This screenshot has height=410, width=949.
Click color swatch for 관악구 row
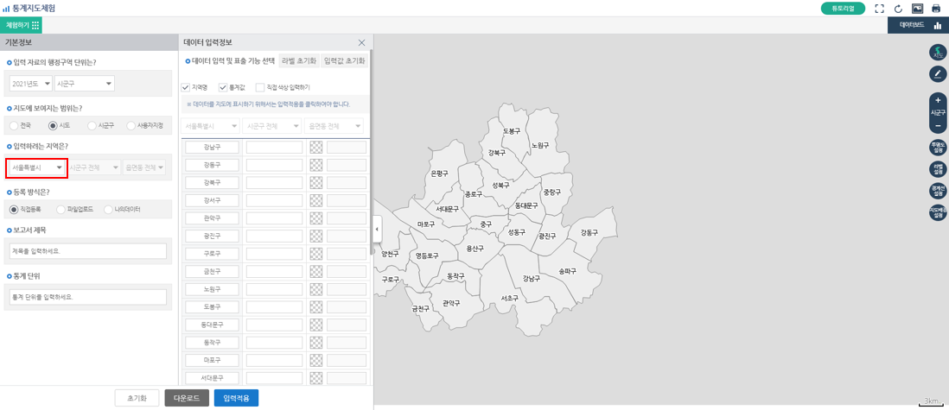[316, 218]
